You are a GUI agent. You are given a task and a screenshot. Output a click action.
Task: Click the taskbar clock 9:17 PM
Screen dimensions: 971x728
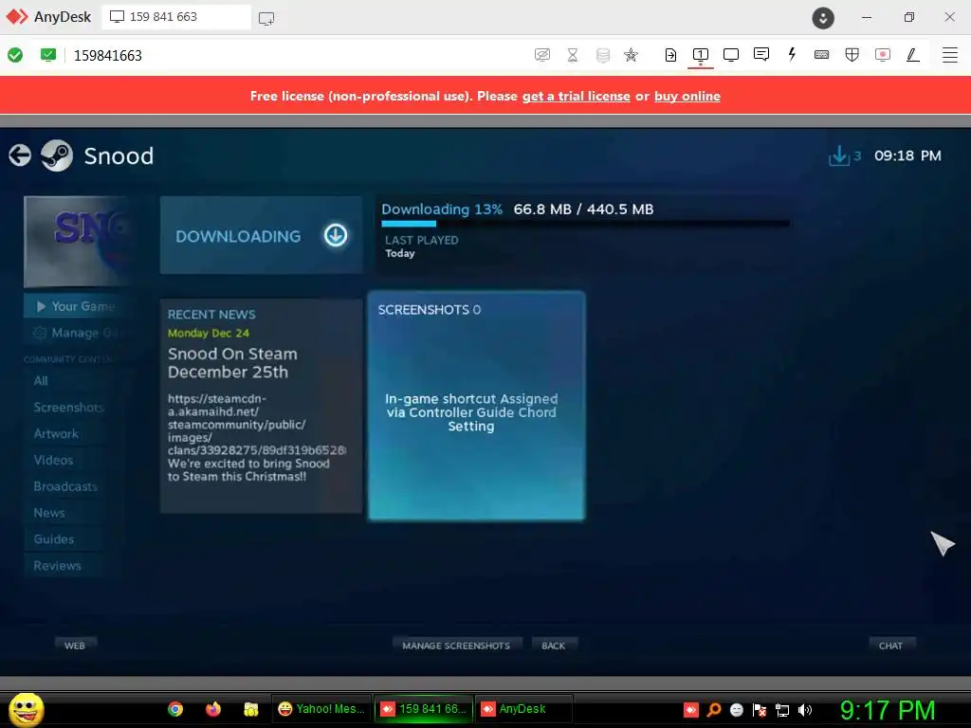click(887, 709)
